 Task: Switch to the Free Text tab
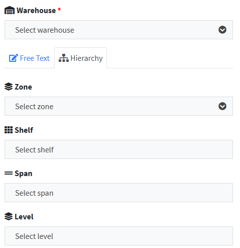coord(30,58)
